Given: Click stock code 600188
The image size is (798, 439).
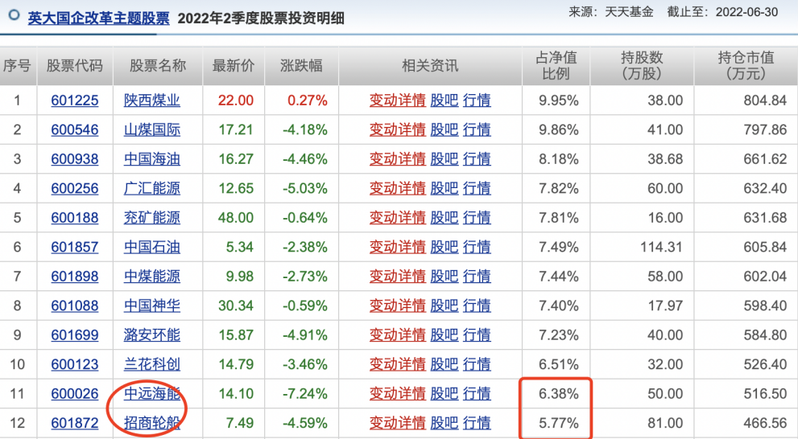Looking at the screenshot, I should tap(74, 218).
